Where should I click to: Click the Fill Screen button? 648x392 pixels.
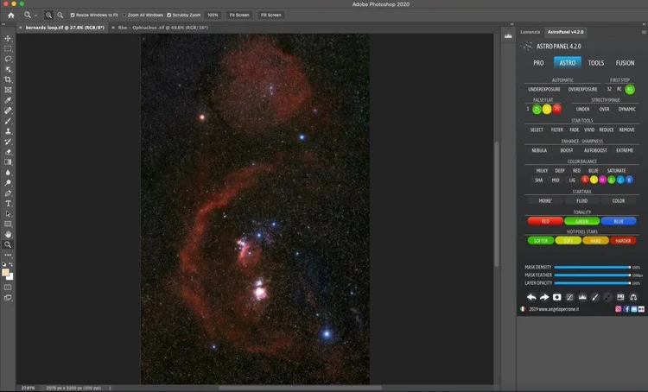tap(271, 15)
